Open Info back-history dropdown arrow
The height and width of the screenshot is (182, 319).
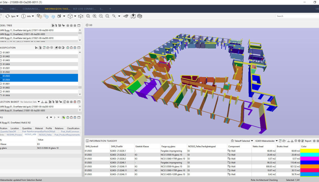pyautogui.click(x=51, y=117)
